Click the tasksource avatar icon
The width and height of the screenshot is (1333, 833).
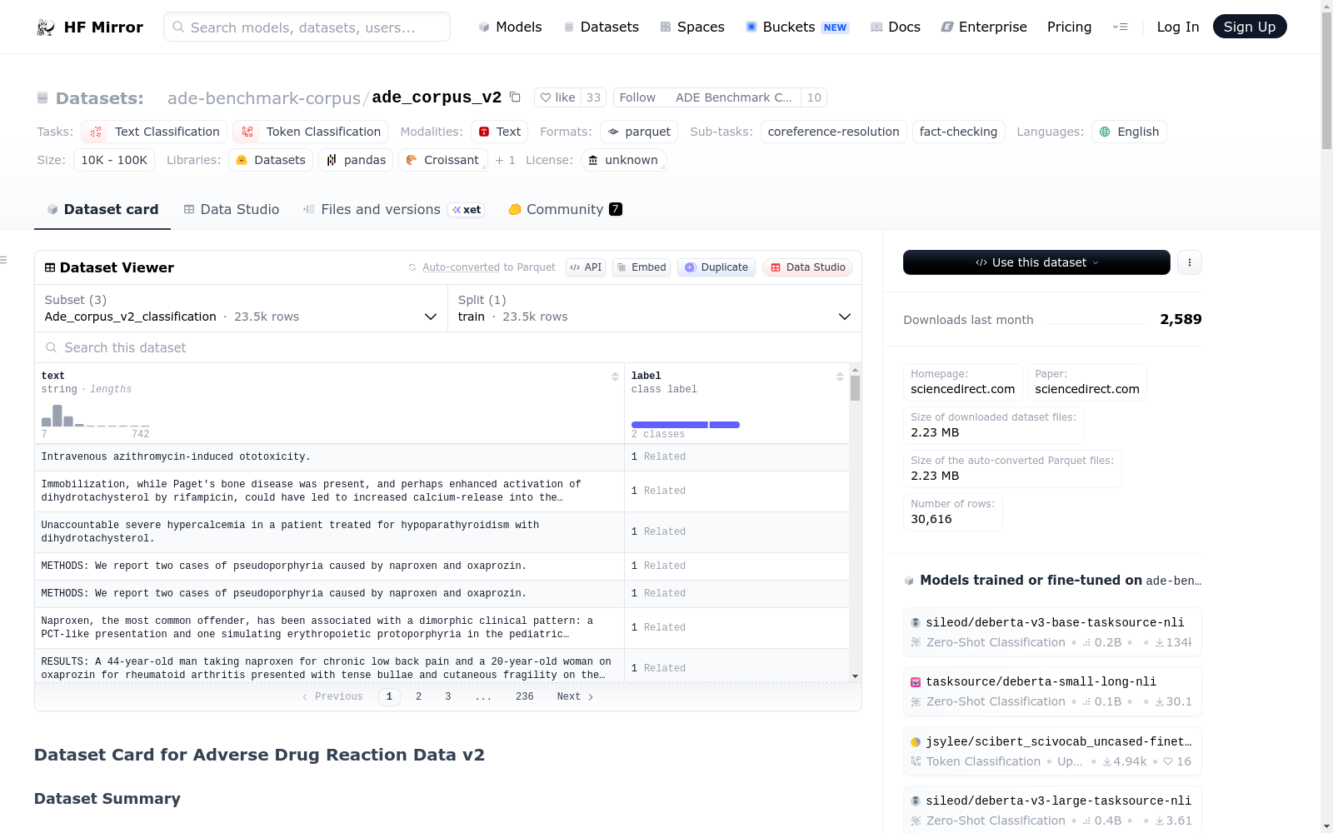916,682
